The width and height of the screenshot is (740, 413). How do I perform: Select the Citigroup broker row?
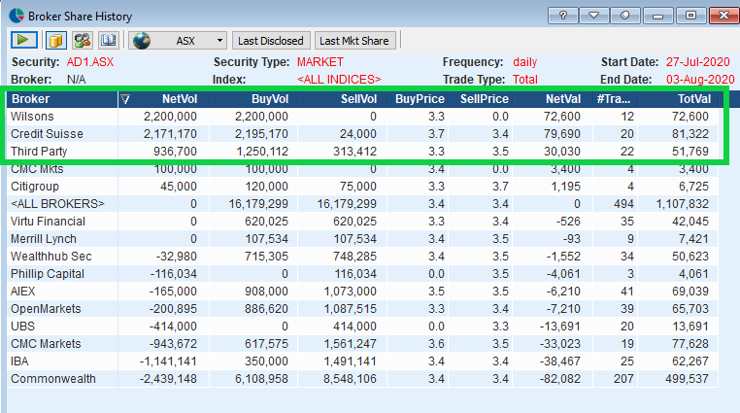click(x=362, y=186)
